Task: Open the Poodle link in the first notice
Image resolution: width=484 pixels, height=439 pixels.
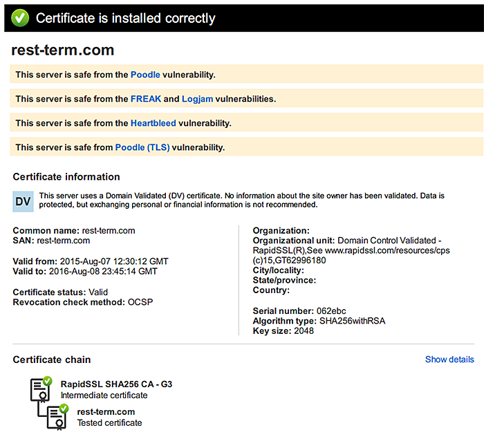Action: tap(145, 75)
